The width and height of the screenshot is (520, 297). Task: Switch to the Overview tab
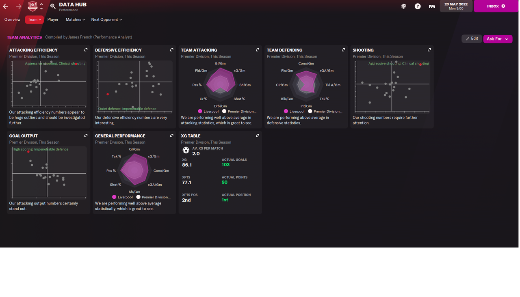(x=13, y=19)
